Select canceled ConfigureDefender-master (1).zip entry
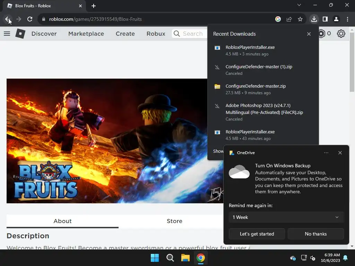The image size is (355, 266). pyautogui.click(x=263, y=70)
